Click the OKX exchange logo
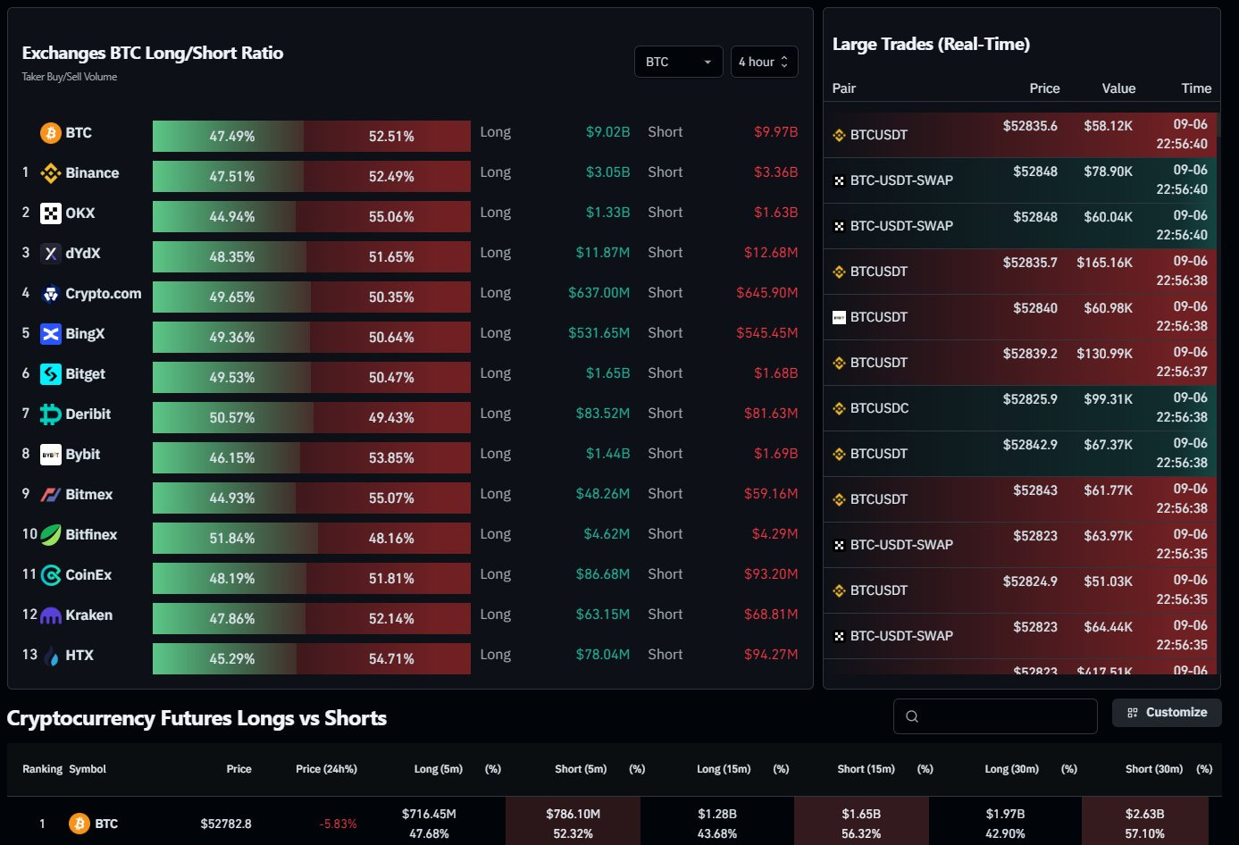Screen dimensions: 1239x845 pos(51,213)
